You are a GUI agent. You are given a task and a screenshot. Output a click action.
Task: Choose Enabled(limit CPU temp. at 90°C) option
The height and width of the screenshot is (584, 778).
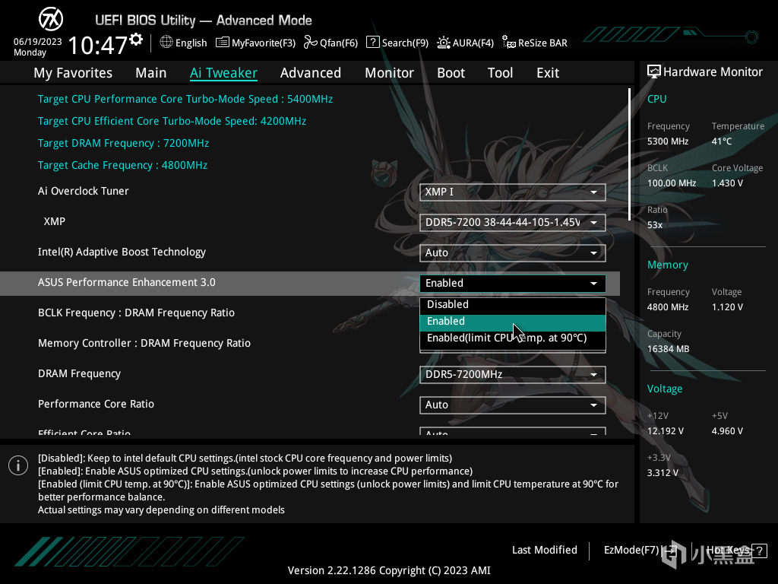513,338
